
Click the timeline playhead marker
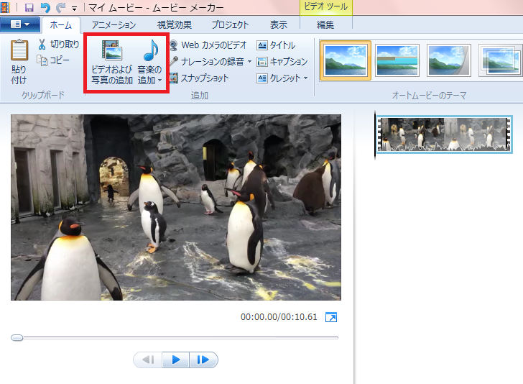[375, 135]
